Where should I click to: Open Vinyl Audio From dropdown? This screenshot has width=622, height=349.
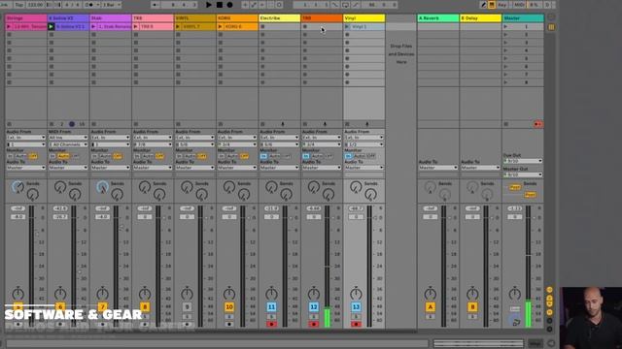tap(363, 138)
